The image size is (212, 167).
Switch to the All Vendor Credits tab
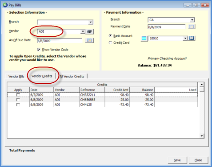click(x=72, y=76)
